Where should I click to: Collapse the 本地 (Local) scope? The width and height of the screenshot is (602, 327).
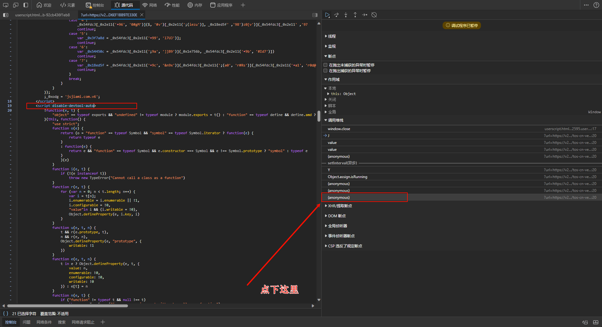tap(330, 88)
